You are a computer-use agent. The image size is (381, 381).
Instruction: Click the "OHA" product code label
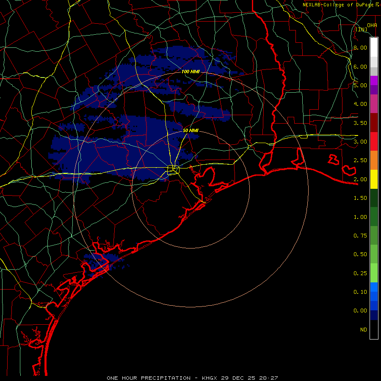pyautogui.click(x=372, y=25)
